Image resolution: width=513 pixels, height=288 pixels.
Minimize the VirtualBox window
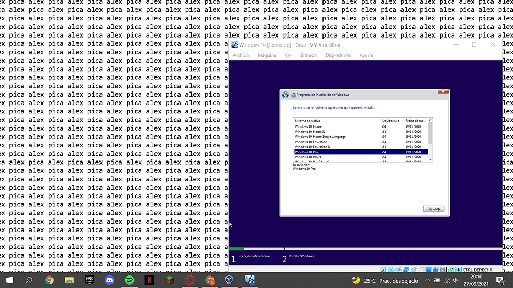[455, 45]
